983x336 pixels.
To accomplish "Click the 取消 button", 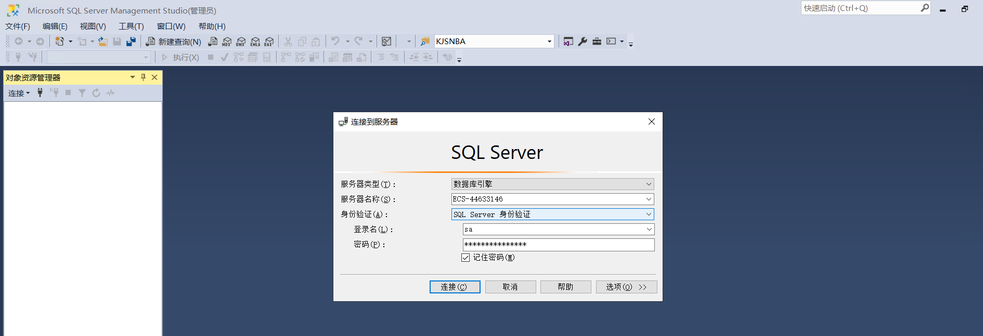I will click(x=510, y=287).
